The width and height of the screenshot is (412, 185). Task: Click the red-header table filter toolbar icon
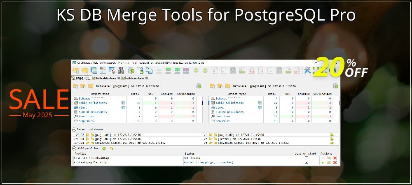pyautogui.click(x=186, y=70)
